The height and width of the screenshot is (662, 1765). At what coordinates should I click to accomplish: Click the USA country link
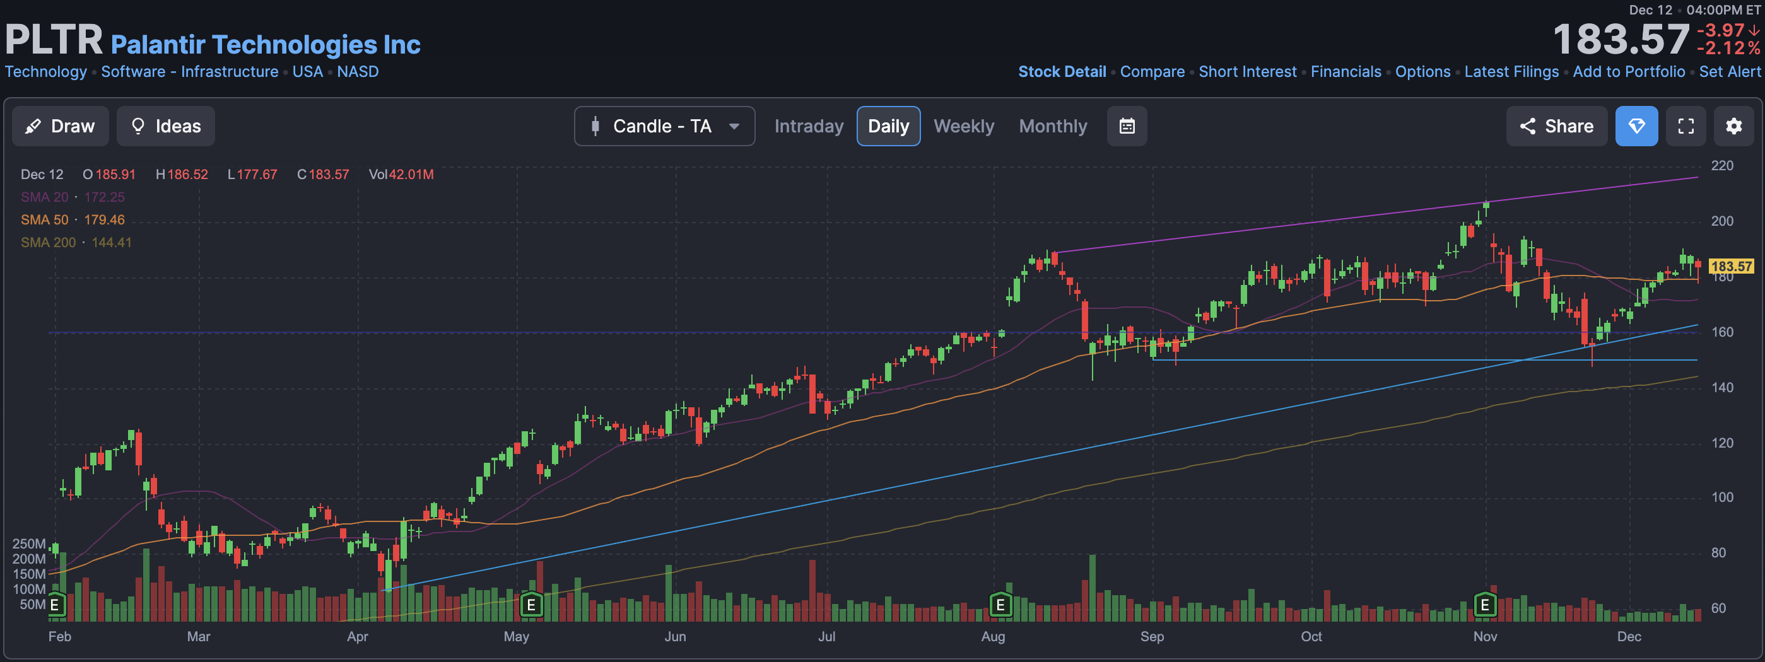[308, 72]
